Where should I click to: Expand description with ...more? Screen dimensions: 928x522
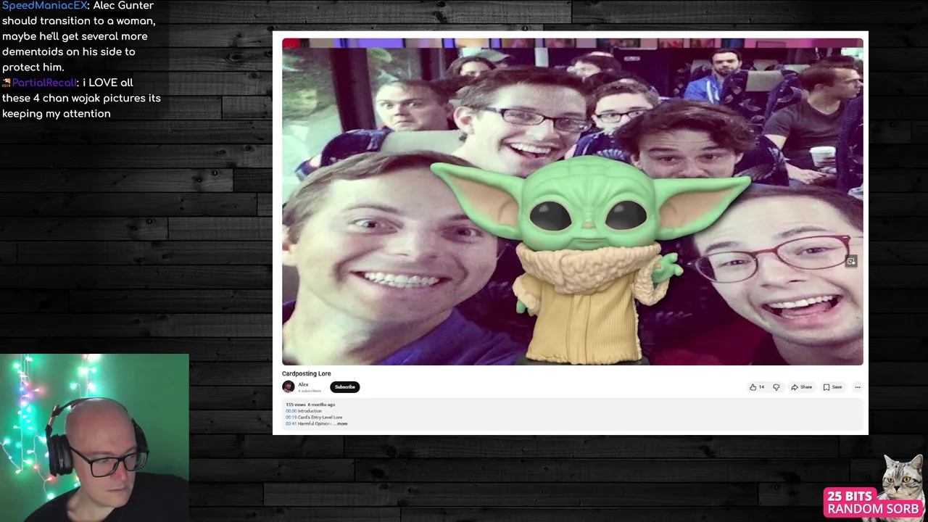click(x=341, y=423)
